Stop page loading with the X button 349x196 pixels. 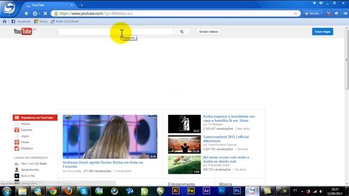tap(45, 14)
